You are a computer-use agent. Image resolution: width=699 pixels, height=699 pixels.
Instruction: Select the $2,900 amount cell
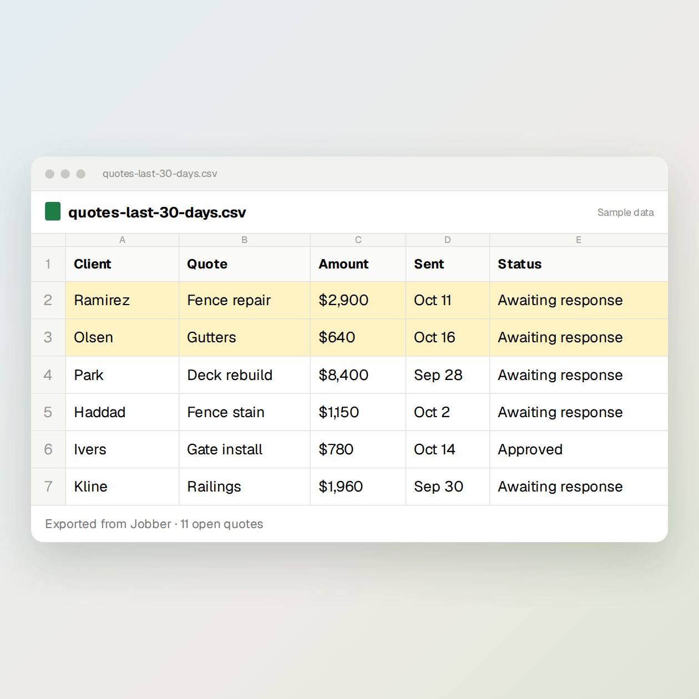[x=358, y=300]
